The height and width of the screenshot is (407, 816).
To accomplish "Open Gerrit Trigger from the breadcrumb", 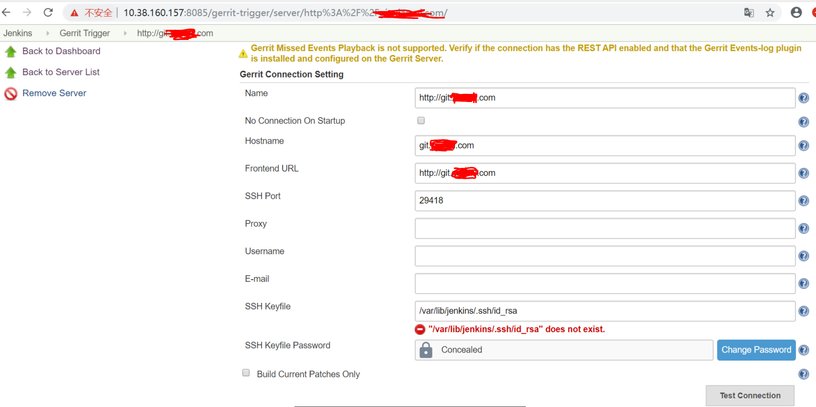I will [x=85, y=33].
